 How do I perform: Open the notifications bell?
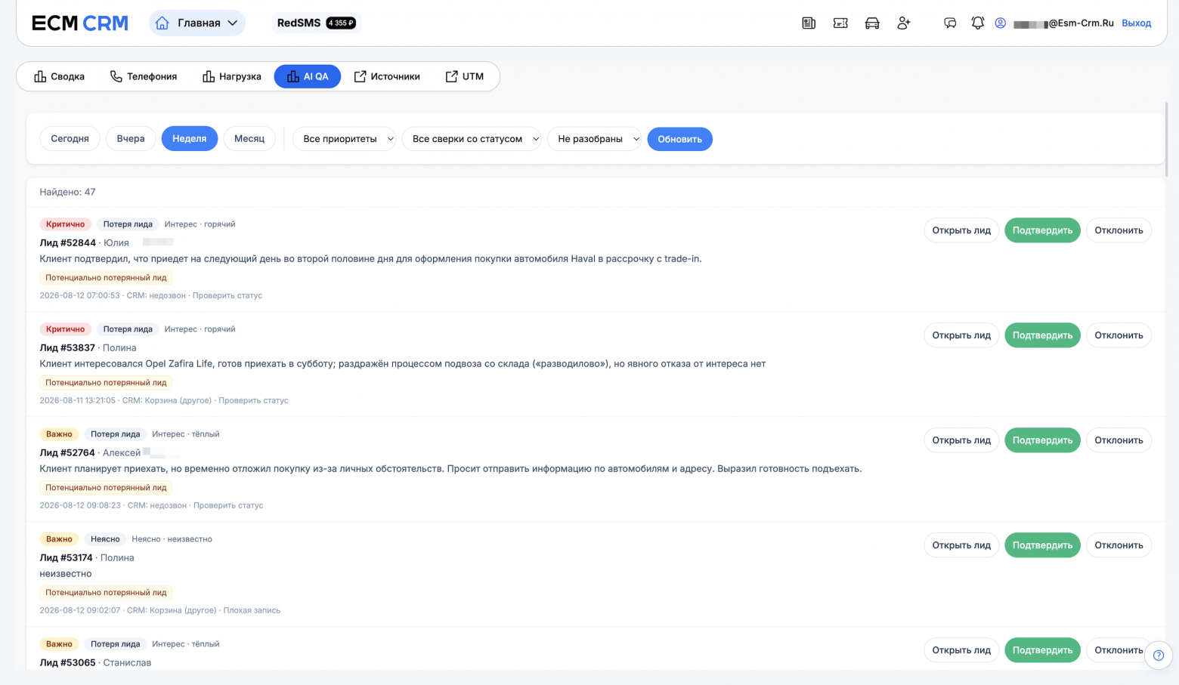(978, 23)
